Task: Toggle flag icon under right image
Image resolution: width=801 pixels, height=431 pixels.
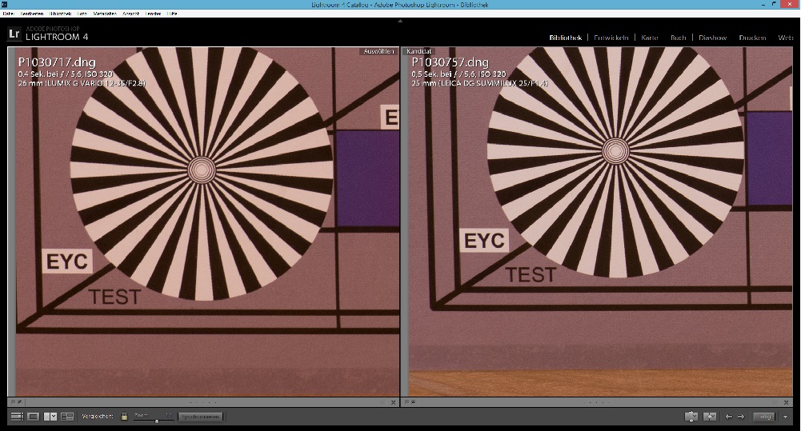Action: 407,402
